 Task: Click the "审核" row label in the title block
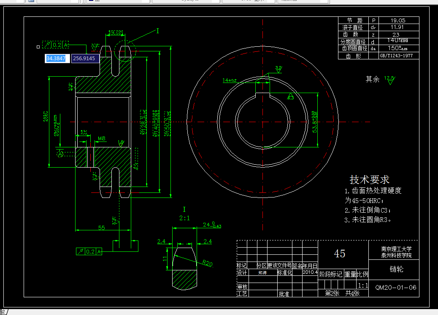tap(242, 287)
